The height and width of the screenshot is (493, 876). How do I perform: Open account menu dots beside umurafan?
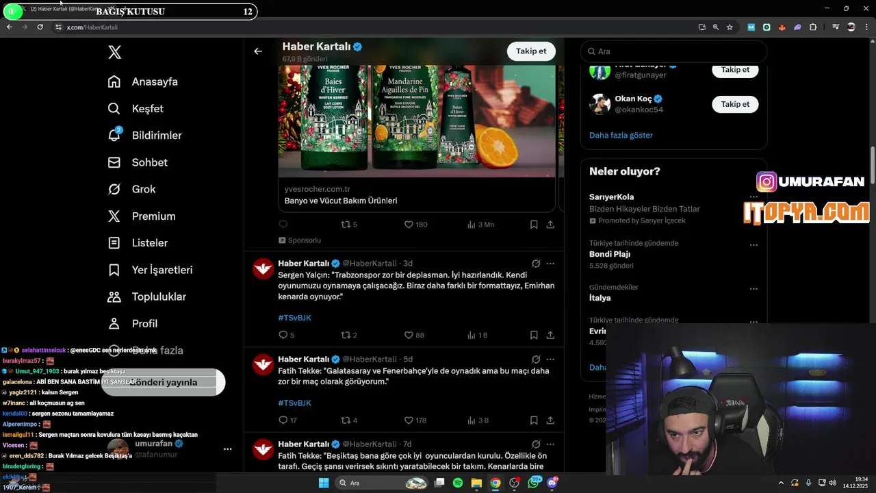point(227,449)
